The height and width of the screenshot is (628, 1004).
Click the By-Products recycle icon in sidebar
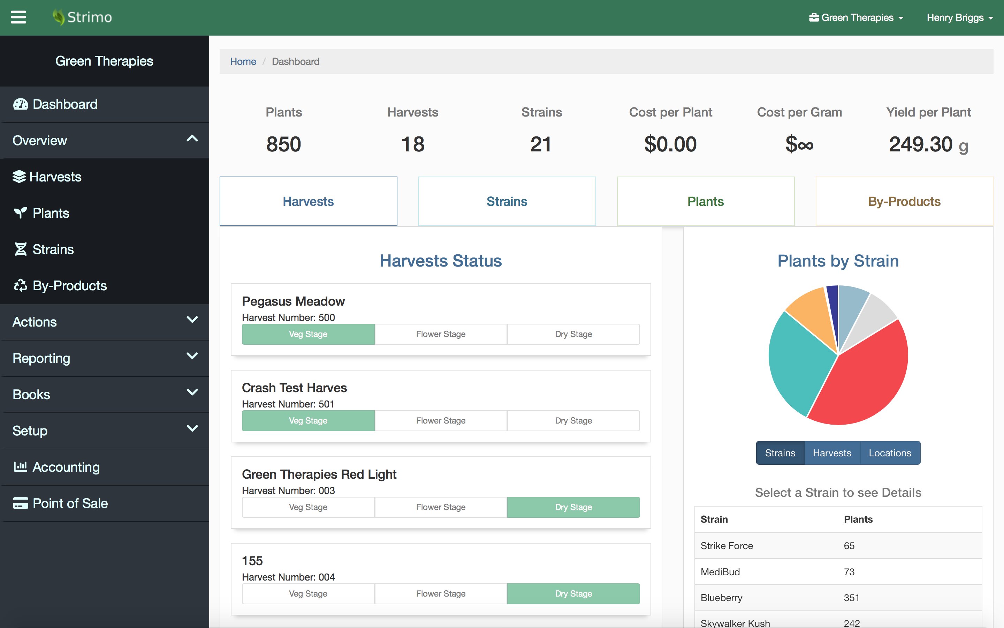(x=20, y=285)
